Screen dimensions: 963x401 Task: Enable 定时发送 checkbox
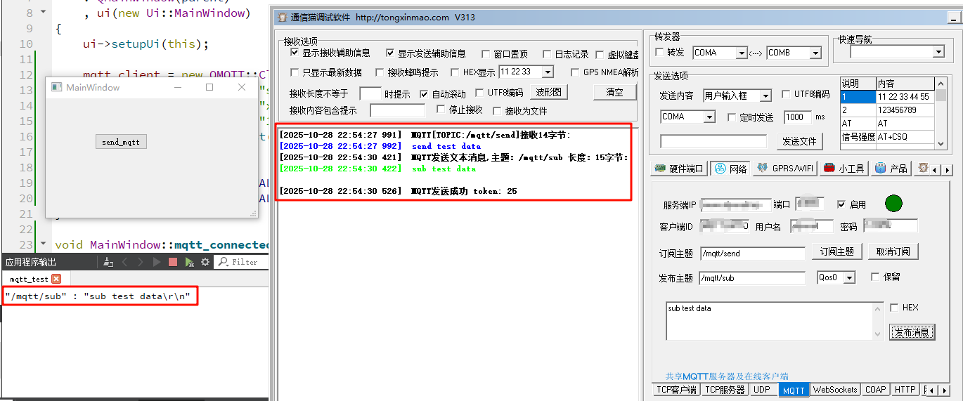pyautogui.click(x=732, y=117)
